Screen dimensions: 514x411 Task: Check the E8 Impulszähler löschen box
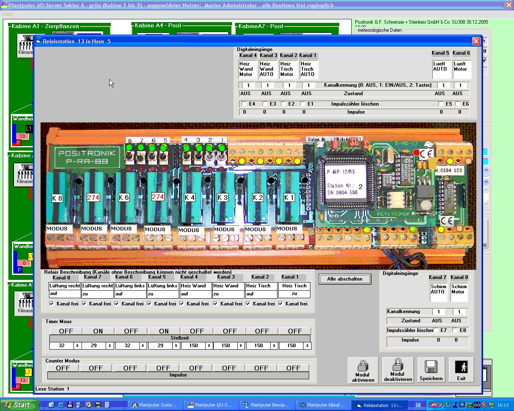coord(455,330)
